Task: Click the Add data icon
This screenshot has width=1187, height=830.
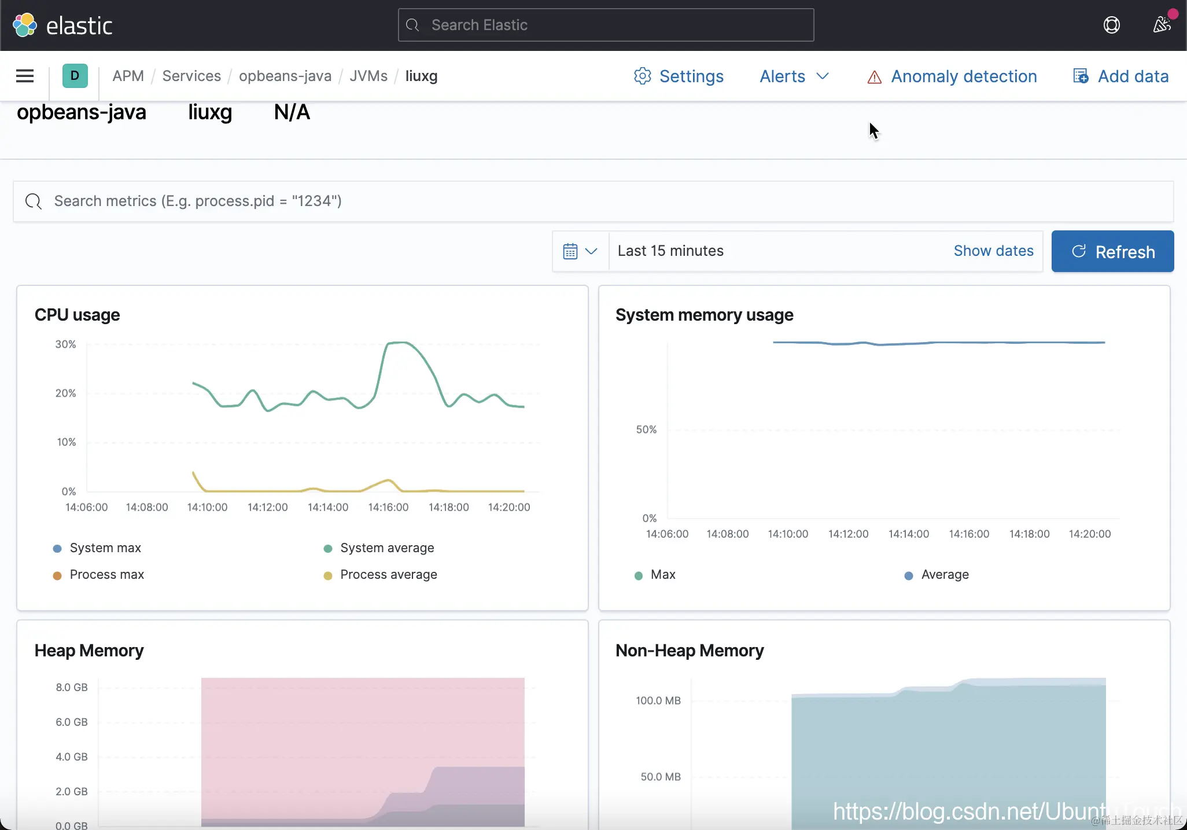Action: click(1081, 76)
